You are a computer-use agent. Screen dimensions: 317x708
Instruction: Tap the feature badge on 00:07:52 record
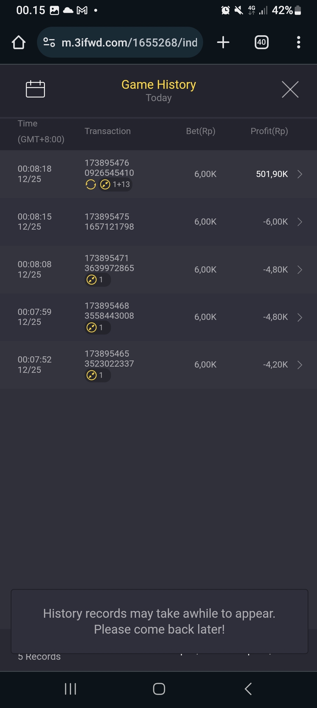click(x=97, y=375)
